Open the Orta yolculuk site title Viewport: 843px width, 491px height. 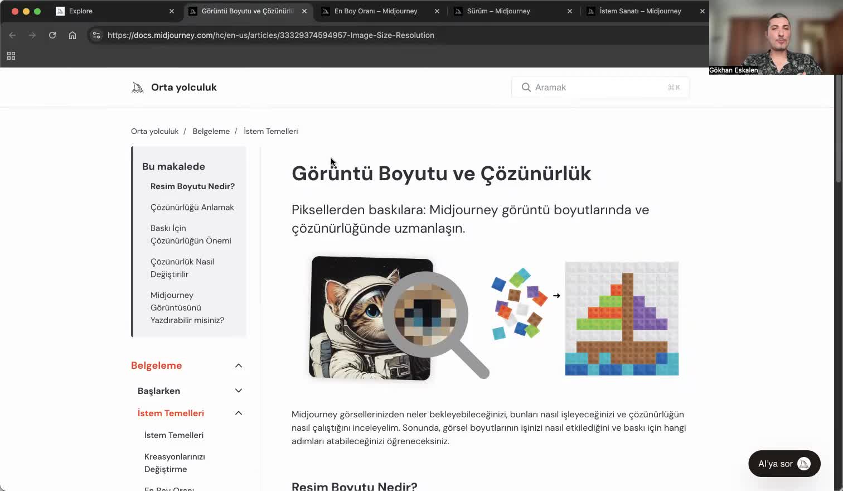pyautogui.click(x=184, y=88)
